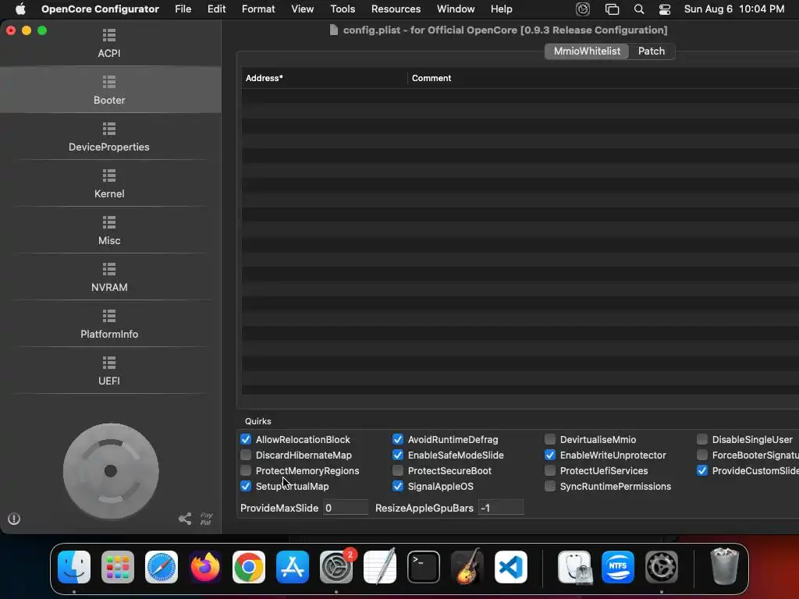Screen dimensions: 799x599
Task: Click the info icon at sidebar bottom
Action: [x=14, y=519]
